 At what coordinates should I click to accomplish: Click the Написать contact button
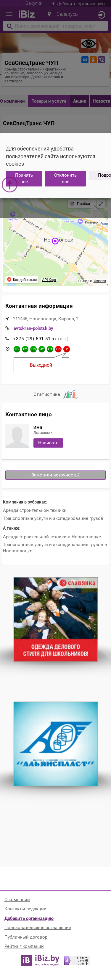coord(48,443)
